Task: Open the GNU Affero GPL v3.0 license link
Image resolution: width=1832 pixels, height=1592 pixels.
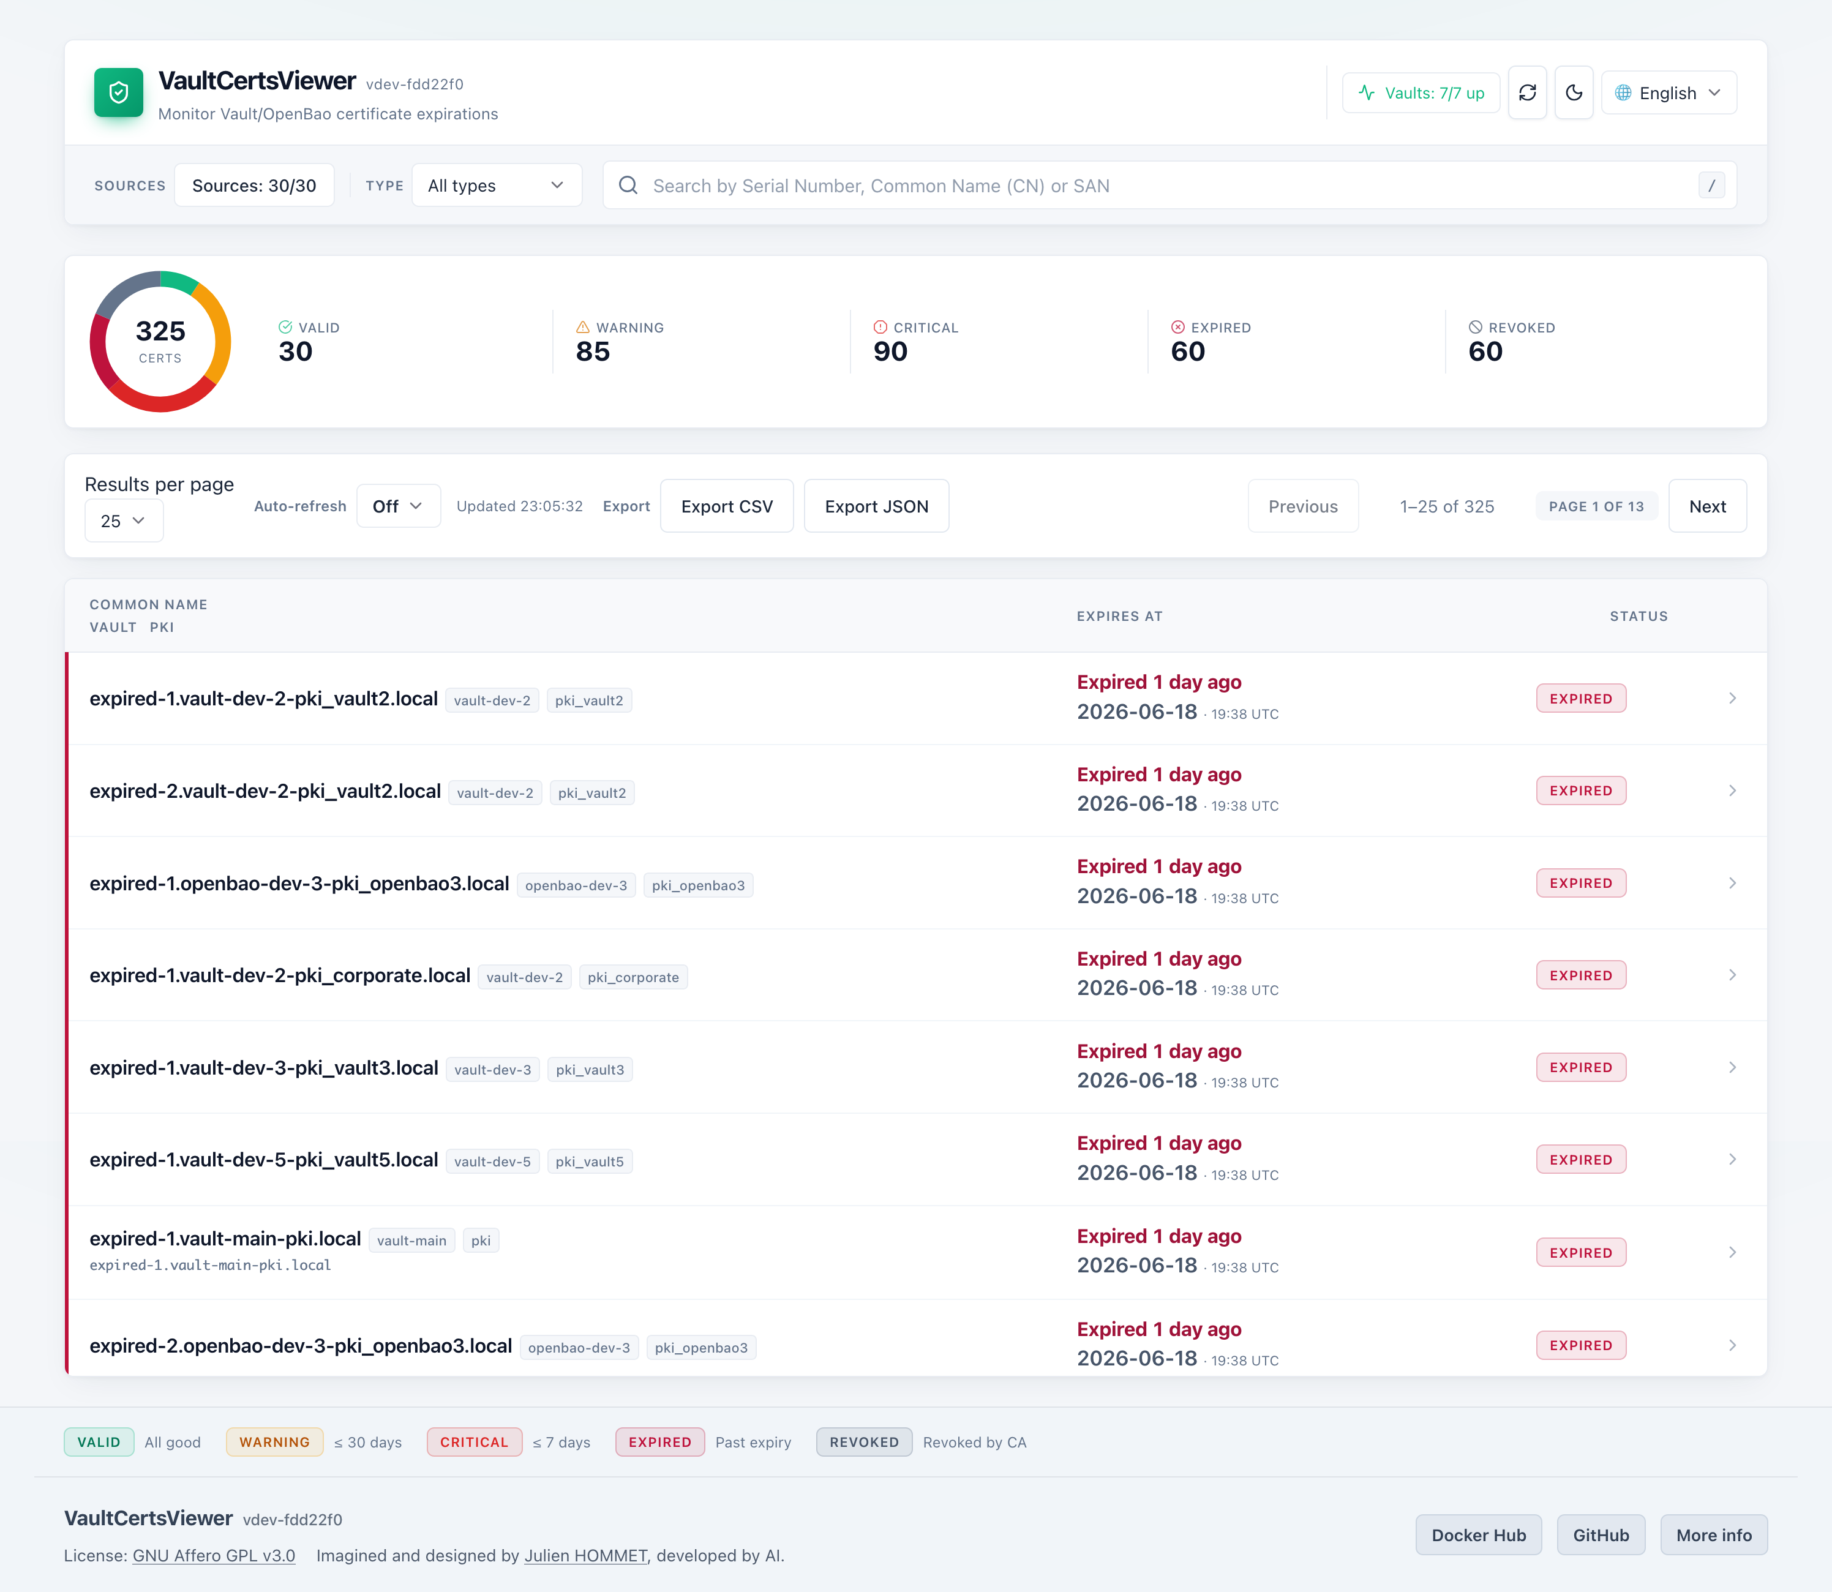Action: [x=214, y=1556]
